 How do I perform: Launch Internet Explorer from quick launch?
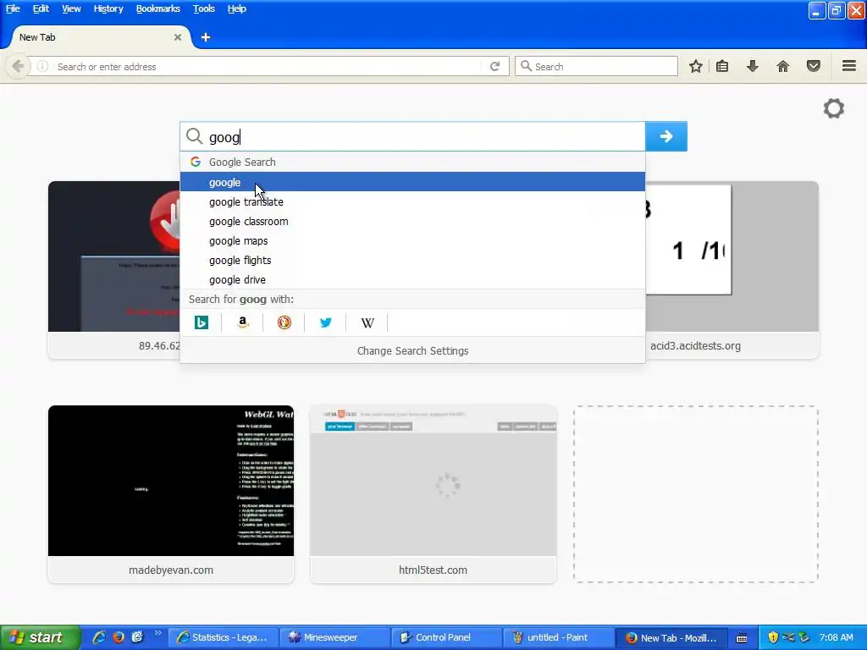coord(99,637)
